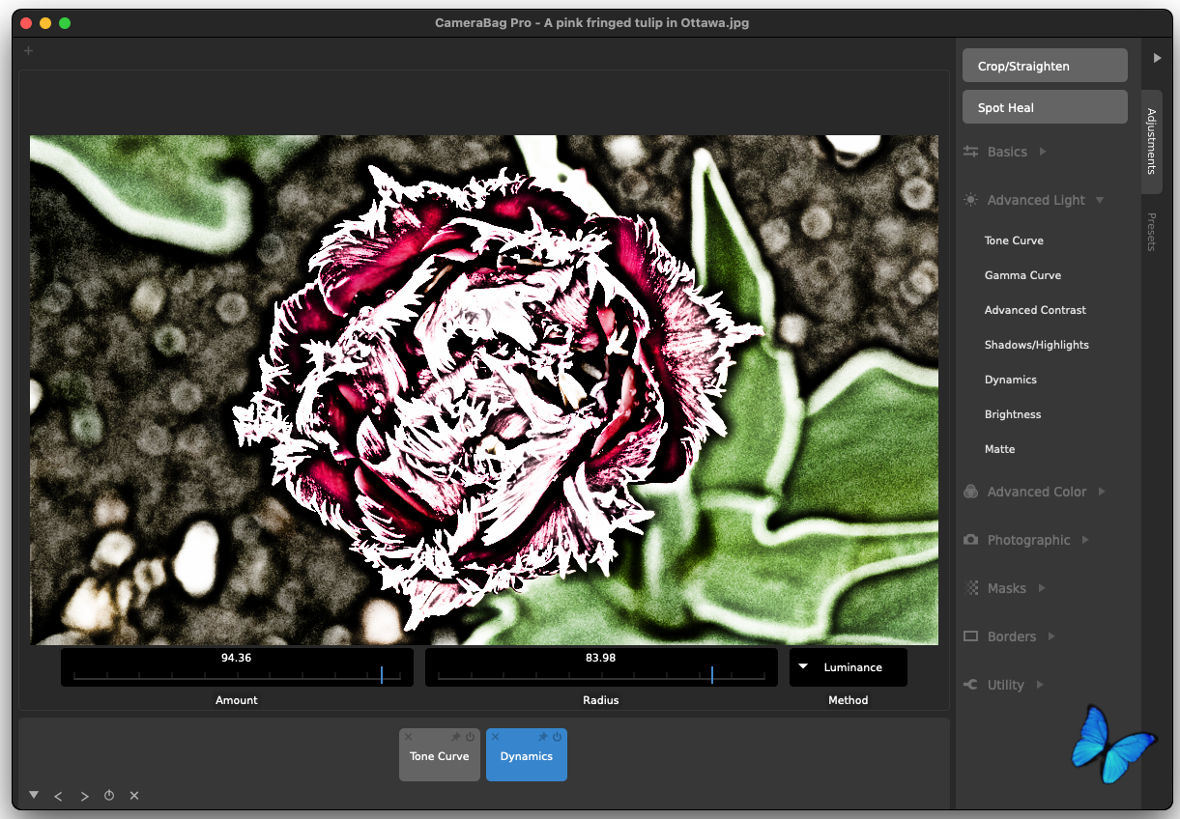Viewport: 1180px width, 819px height.
Task: Add a Gamma Curve adjustment
Action: (x=1022, y=275)
